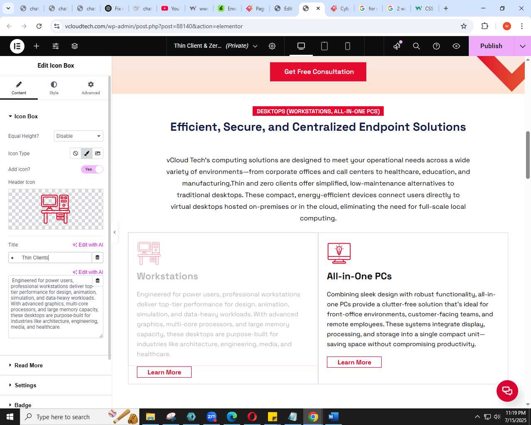This screenshot has width=531, height=425.
Task: Switch to the Advanced tab
Action: (91, 88)
